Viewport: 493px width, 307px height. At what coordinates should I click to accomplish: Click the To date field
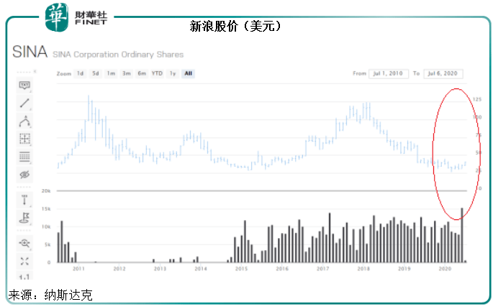click(443, 73)
